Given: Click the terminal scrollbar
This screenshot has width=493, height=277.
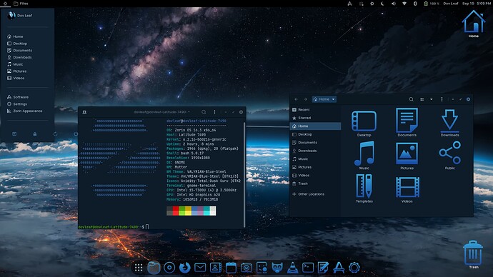Looking at the screenshot, I should [x=244, y=175].
